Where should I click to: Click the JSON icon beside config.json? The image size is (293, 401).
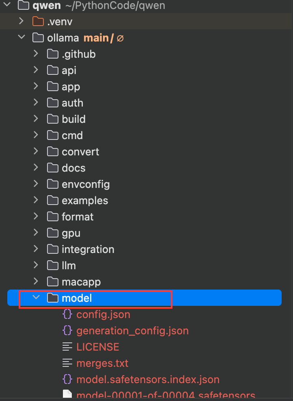click(x=67, y=314)
